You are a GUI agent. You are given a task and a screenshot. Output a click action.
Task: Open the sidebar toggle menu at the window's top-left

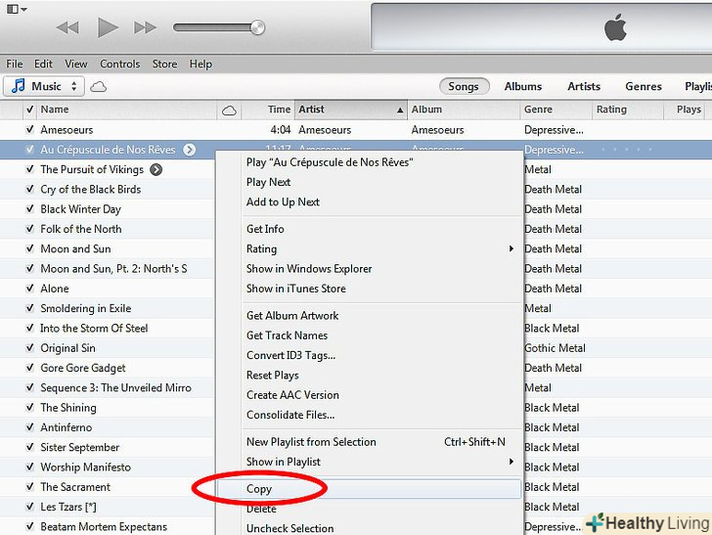[x=17, y=9]
